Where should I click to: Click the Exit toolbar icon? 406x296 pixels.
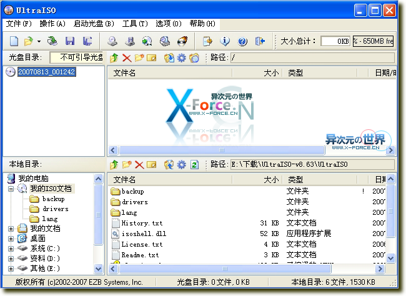(260, 41)
